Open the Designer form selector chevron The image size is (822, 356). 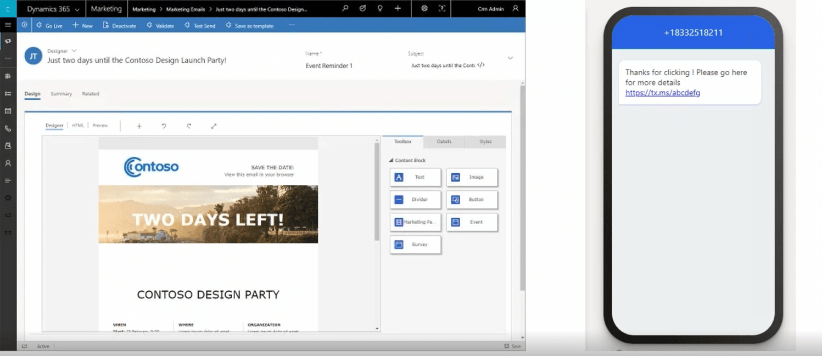point(74,50)
